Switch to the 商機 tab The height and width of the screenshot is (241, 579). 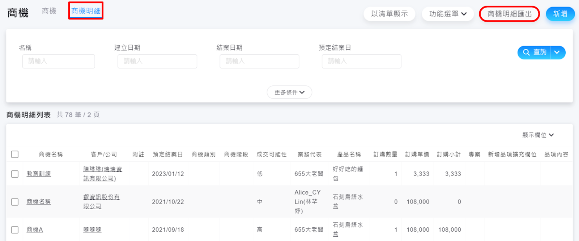(49, 11)
